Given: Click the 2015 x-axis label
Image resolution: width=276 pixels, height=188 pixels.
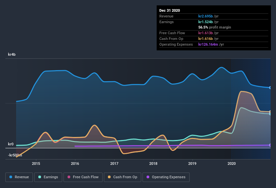Looking at the screenshot, I should coord(36,163).
